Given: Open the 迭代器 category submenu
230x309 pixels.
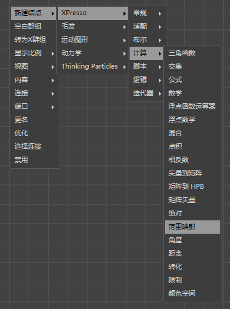Looking at the screenshot, I should point(147,93).
